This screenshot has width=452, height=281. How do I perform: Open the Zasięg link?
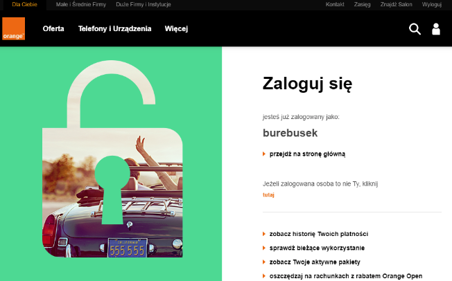tap(362, 4)
